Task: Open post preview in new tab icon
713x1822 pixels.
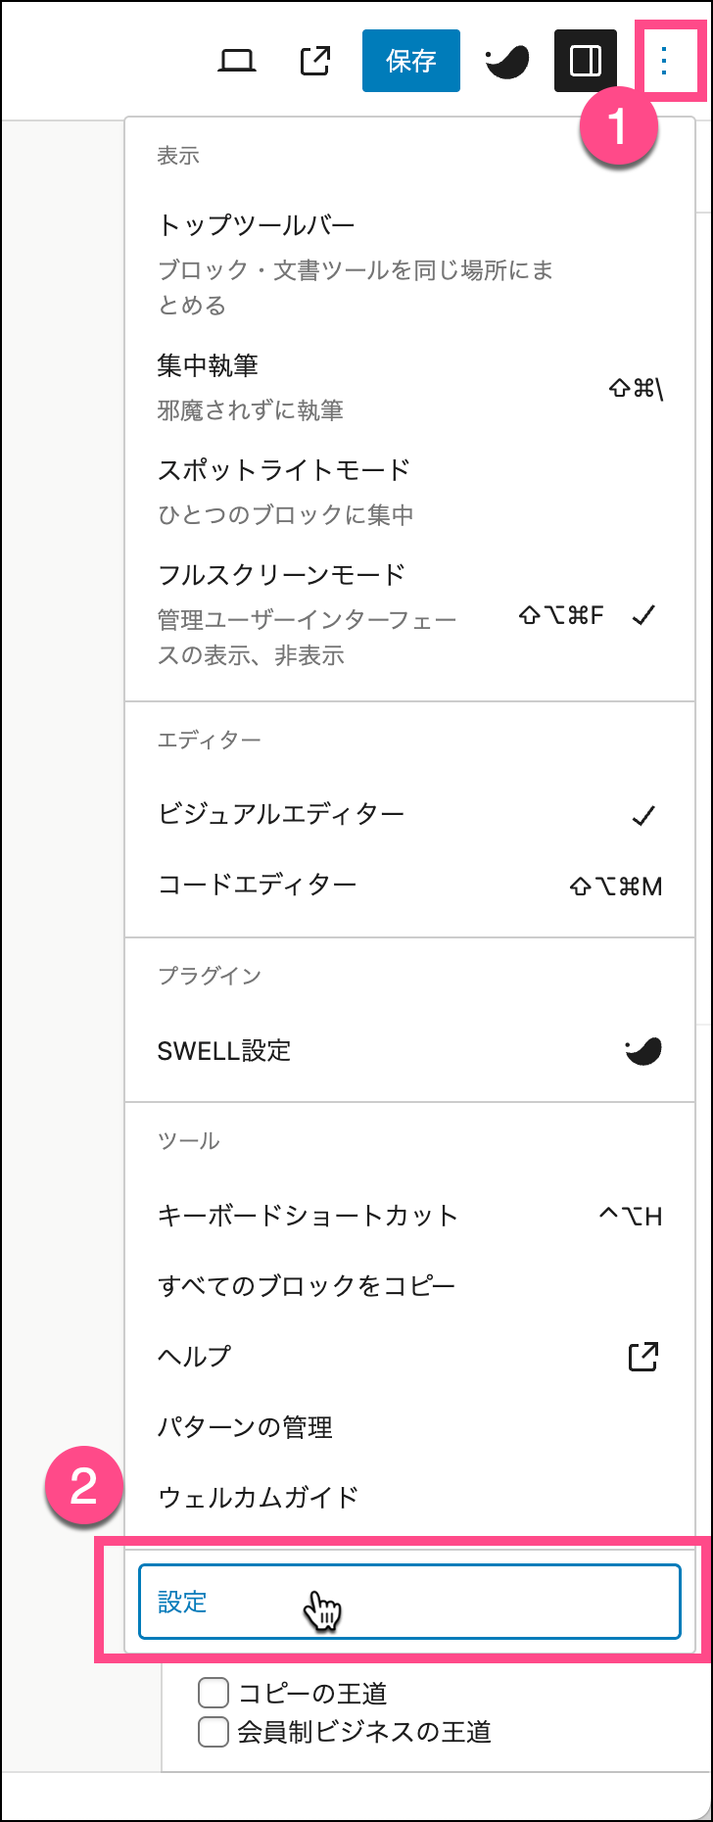Action: pyautogui.click(x=314, y=61)
